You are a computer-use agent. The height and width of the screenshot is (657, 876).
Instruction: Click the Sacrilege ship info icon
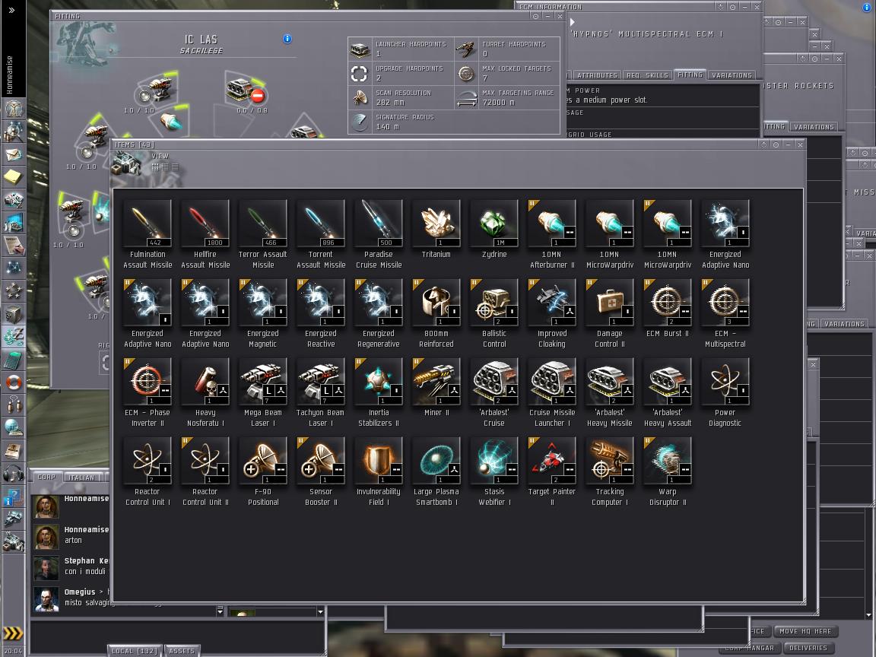coord(287,39)
